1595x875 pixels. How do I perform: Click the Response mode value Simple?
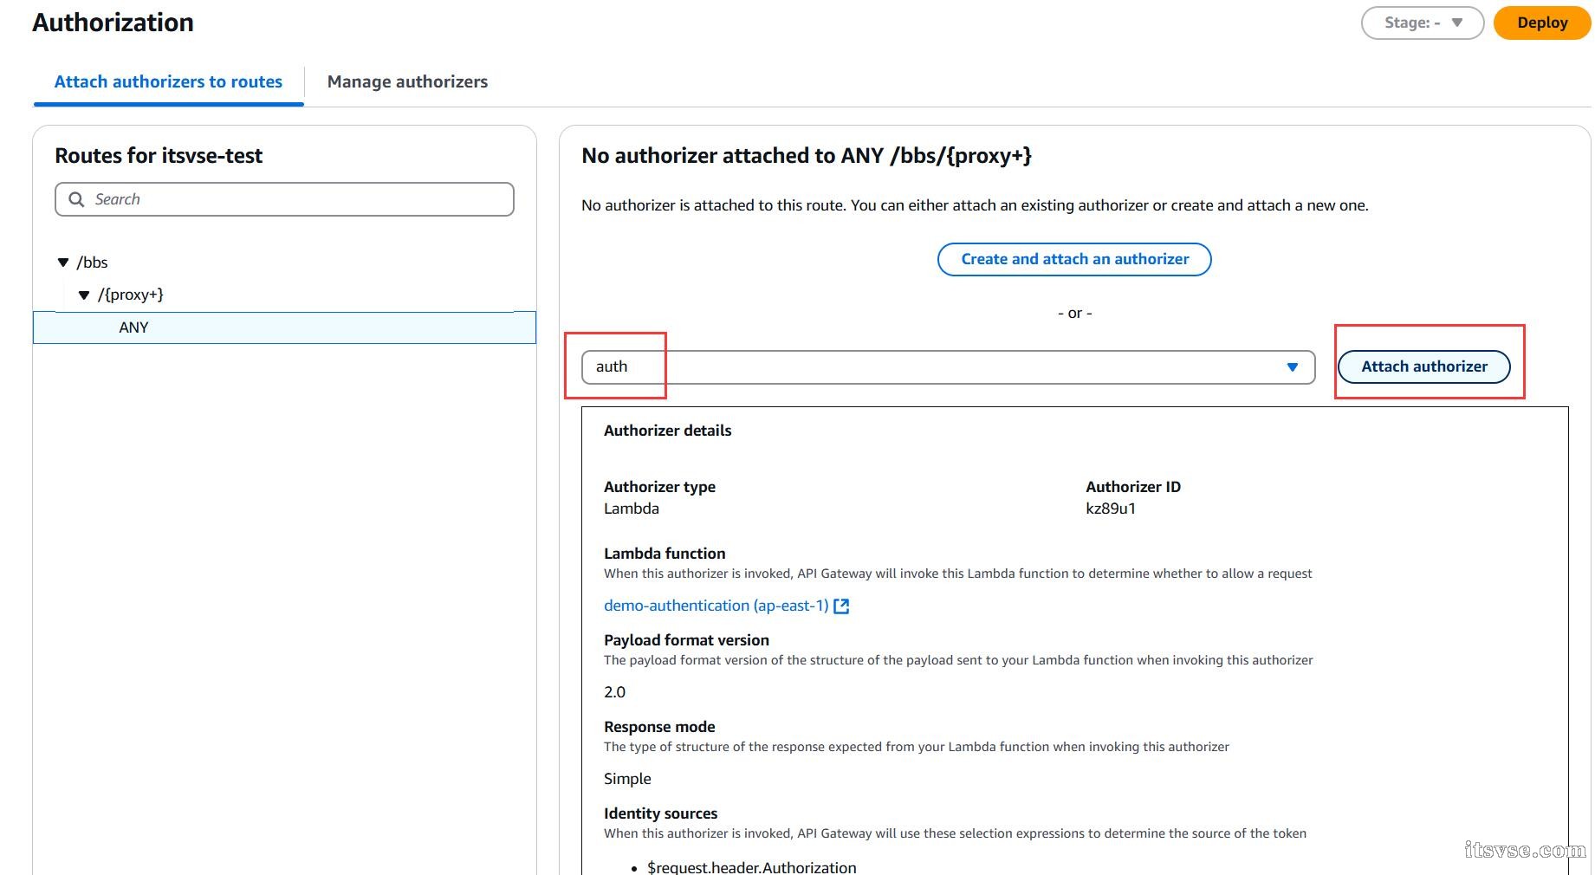coord(627,779)
